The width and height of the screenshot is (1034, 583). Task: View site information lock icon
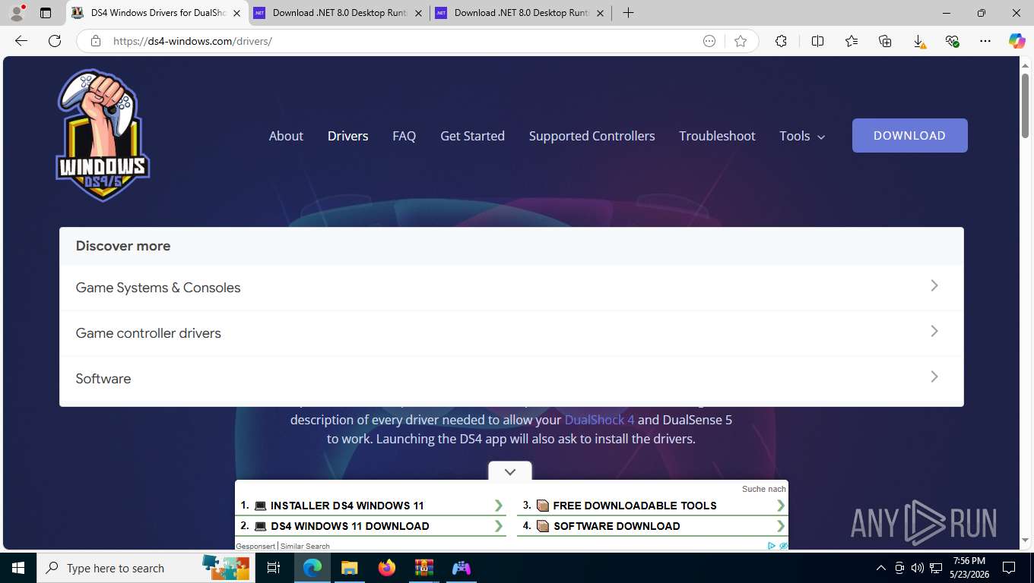pyautogui.click(x=96, y=41)
